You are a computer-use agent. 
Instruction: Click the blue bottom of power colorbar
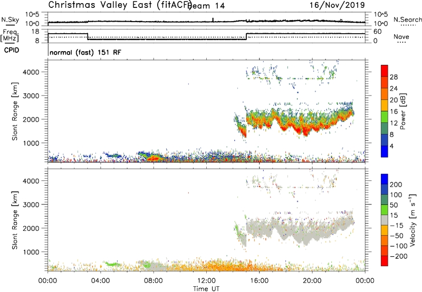(x=385, y=151)
